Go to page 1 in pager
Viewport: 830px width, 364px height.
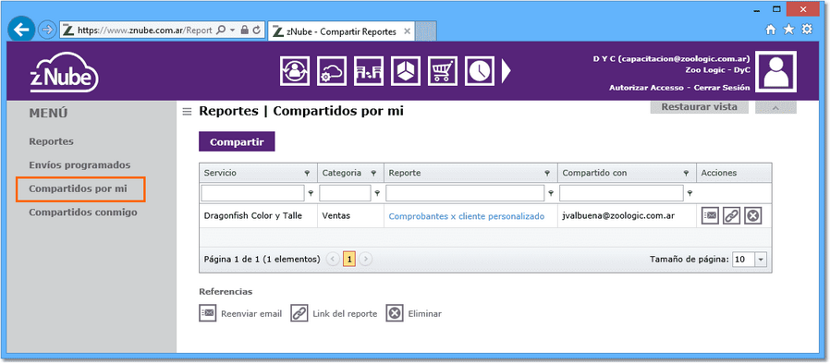[349, 260]
